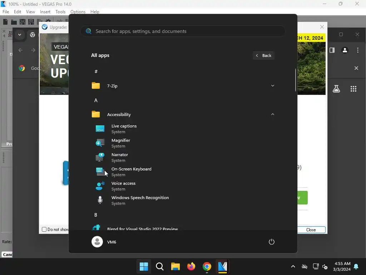Open File Explorer from the taskbar

point(175,266)
